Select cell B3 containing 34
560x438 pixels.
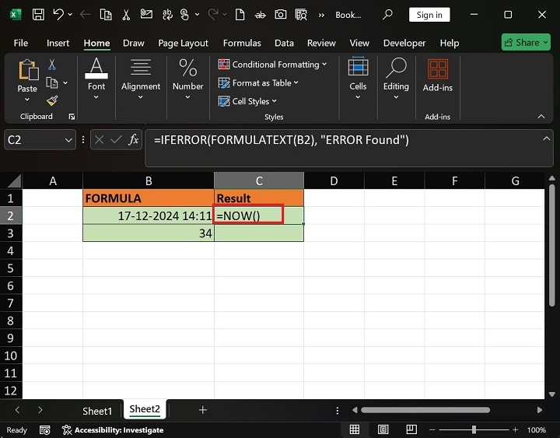tap(148, 233)
